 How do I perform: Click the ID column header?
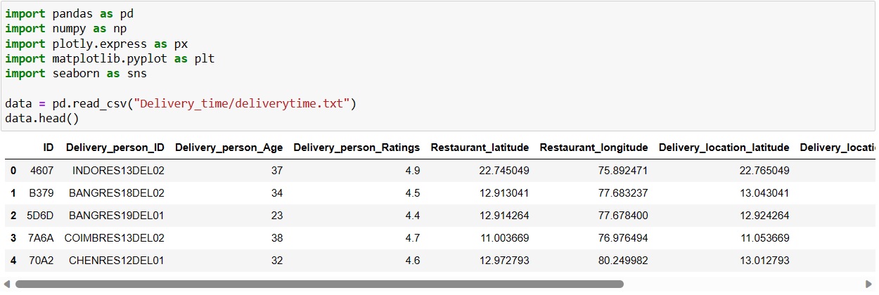pos(48,147)
